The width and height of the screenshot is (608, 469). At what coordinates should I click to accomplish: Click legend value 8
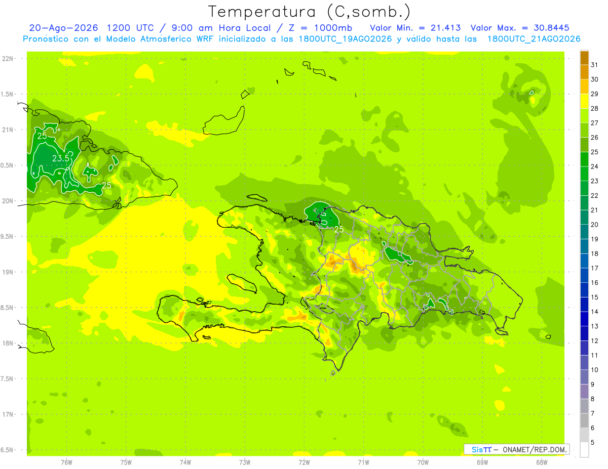(x=593, y=399)
